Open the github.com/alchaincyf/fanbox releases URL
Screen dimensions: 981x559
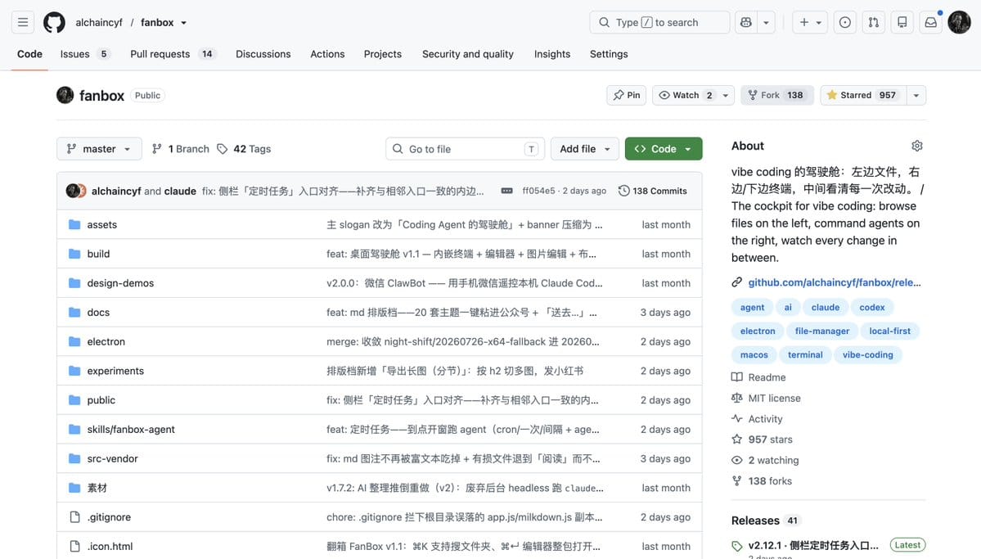point(835,282)
